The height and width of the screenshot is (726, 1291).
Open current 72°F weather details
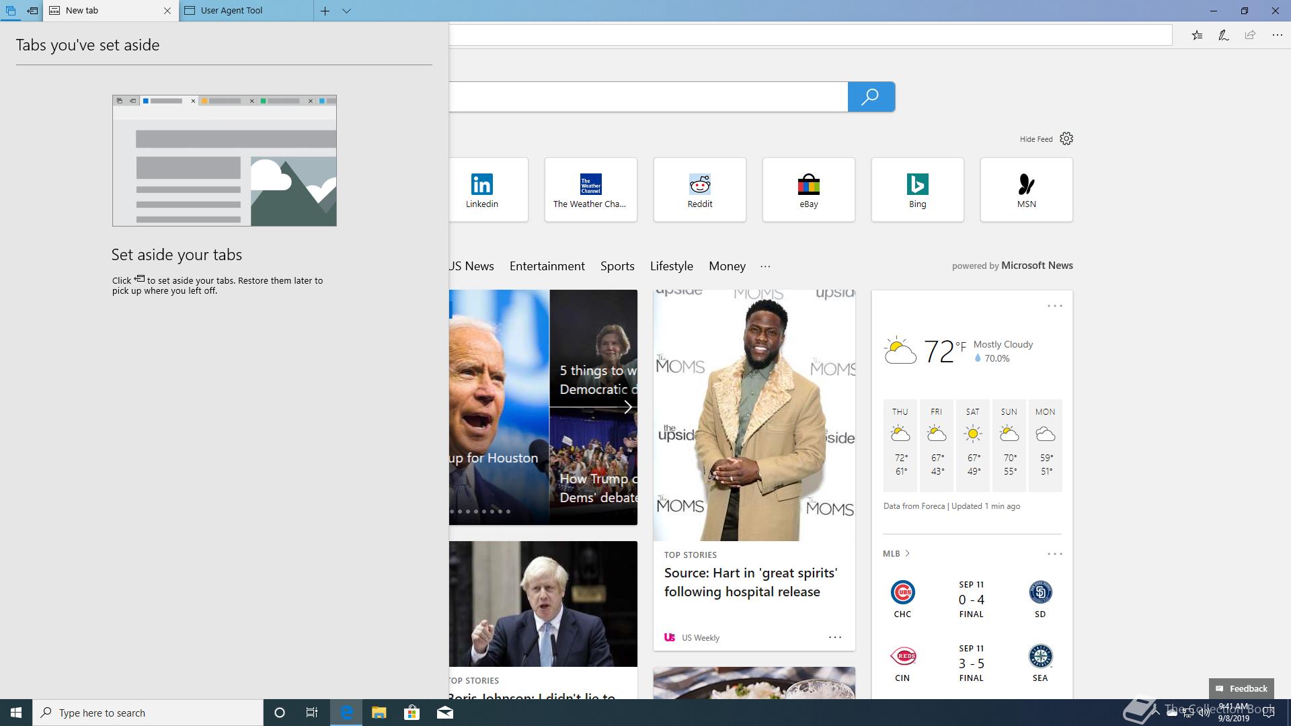[958, 351]
